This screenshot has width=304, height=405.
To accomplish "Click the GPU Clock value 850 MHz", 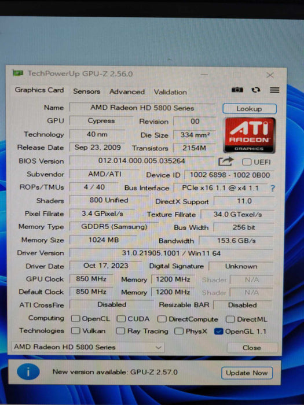I will coord(91,279).
